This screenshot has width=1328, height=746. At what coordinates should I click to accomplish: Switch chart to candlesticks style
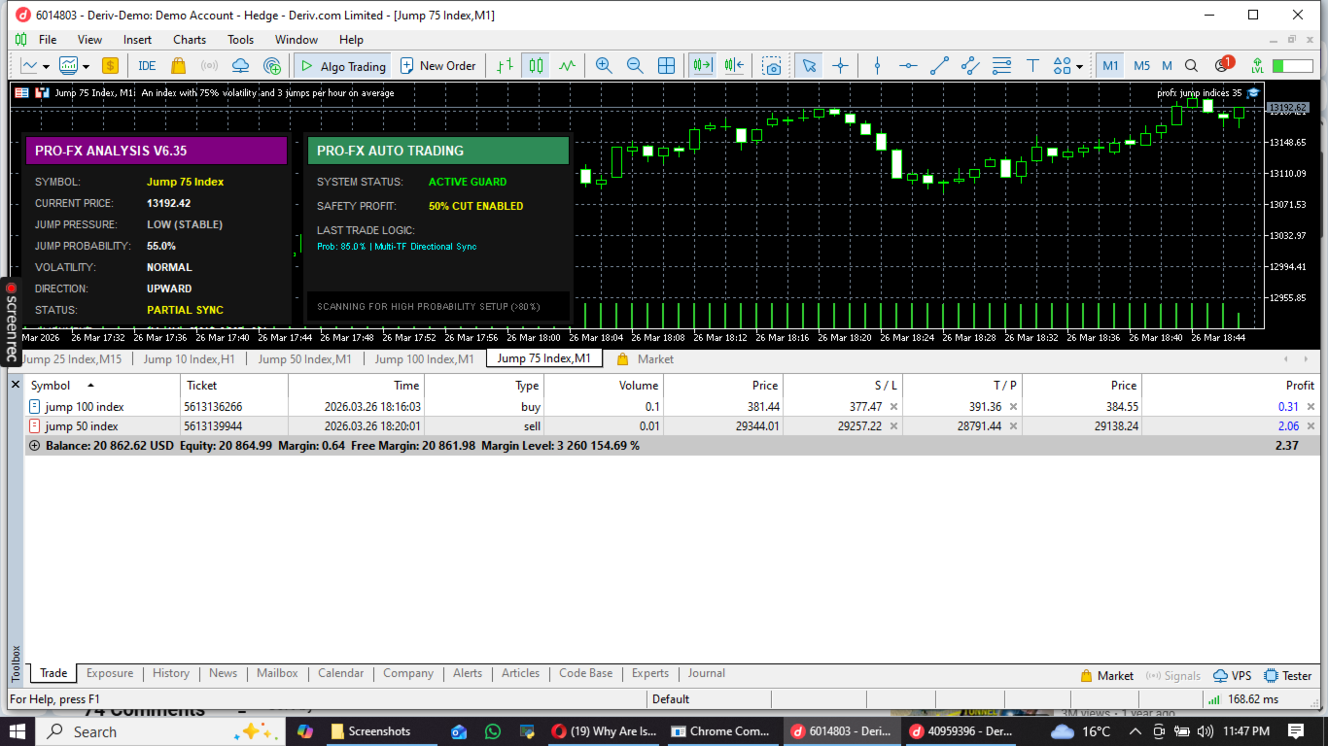point(536,66)
